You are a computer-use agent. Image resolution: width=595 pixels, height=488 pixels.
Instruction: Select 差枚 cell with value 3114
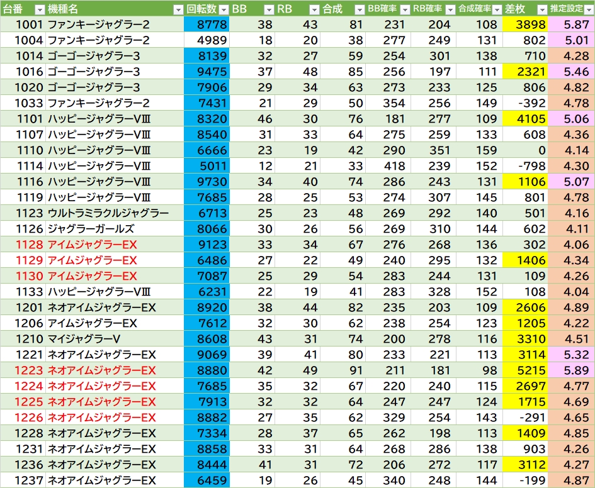[x=525, y=355]
